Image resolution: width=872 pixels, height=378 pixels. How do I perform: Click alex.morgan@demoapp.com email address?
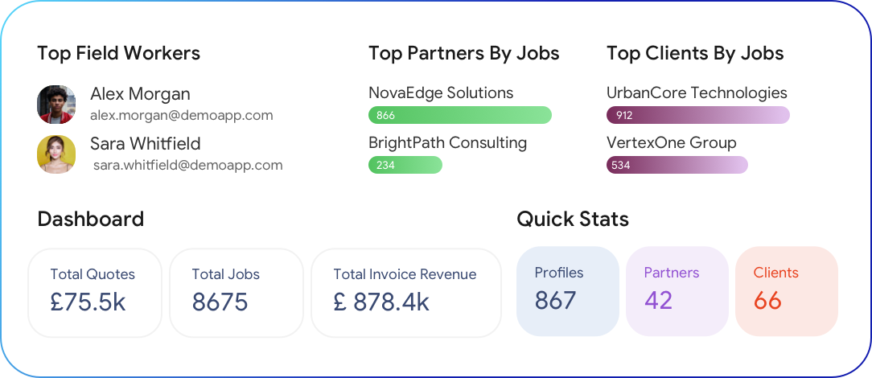pyautogui.click(x=181, y=115)
